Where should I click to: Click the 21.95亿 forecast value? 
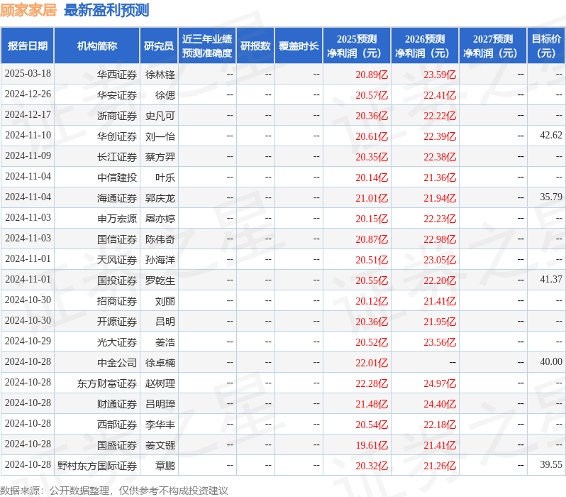tap(440, 322)
